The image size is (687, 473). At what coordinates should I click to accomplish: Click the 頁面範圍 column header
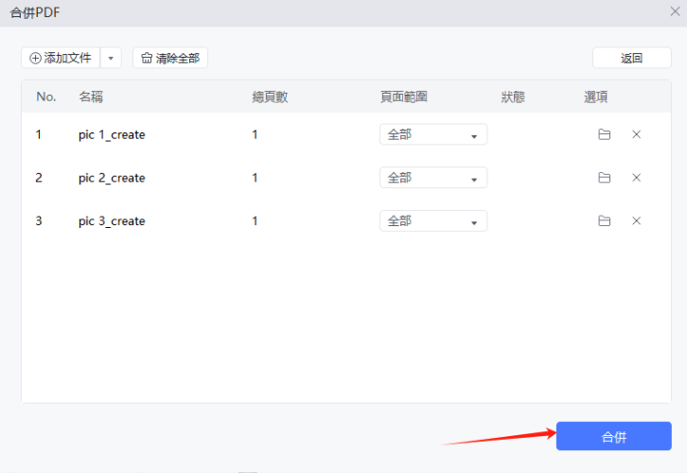[404, 96]
